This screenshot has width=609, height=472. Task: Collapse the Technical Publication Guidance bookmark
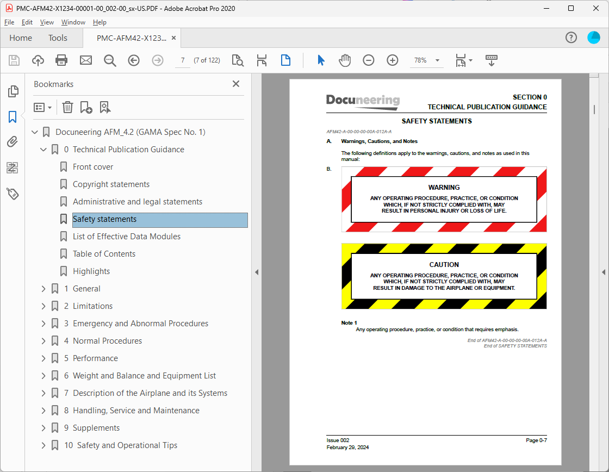[43, 150]
